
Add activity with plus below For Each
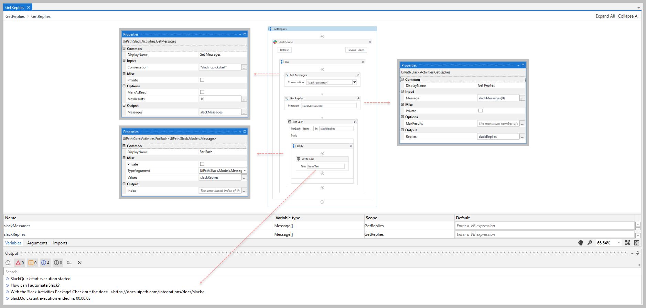coord(322,188)
